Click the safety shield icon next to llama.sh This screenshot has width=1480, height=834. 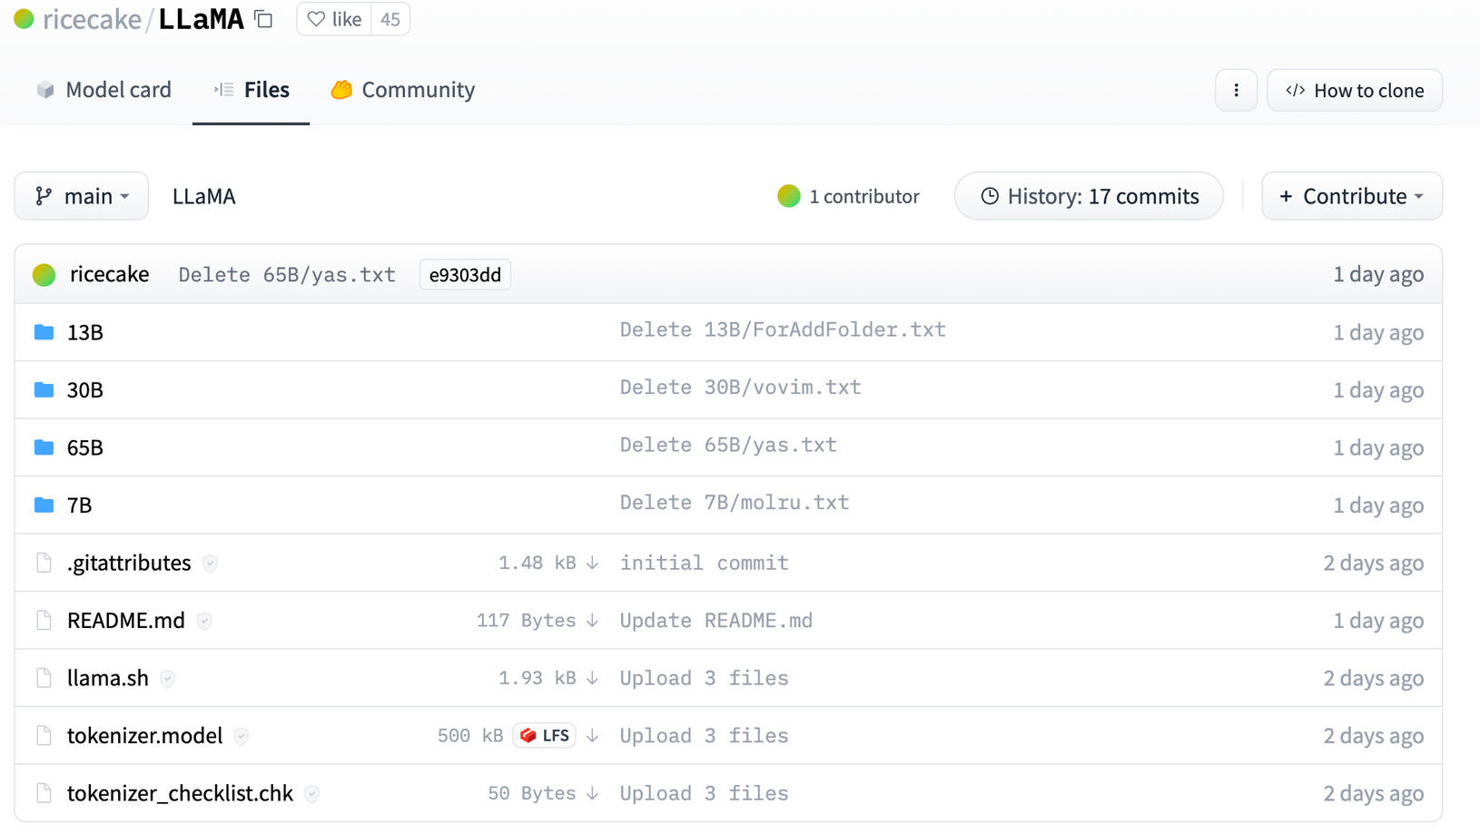point(167,679)
